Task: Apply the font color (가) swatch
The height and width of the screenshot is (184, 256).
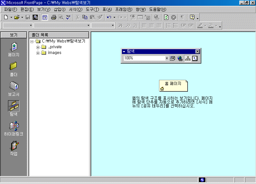Action: point(211,26)
